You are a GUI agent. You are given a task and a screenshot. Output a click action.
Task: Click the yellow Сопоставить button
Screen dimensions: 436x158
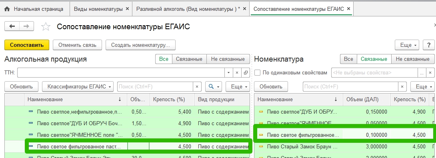point(27,45)
